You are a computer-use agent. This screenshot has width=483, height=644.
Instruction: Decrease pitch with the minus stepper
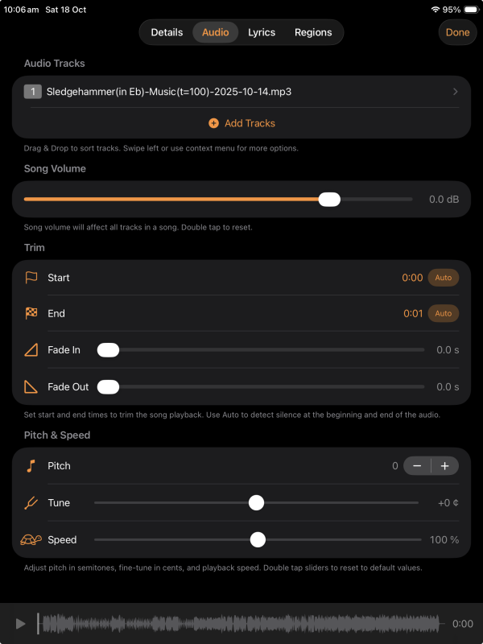pyautogui.click(x=417, y=466)
